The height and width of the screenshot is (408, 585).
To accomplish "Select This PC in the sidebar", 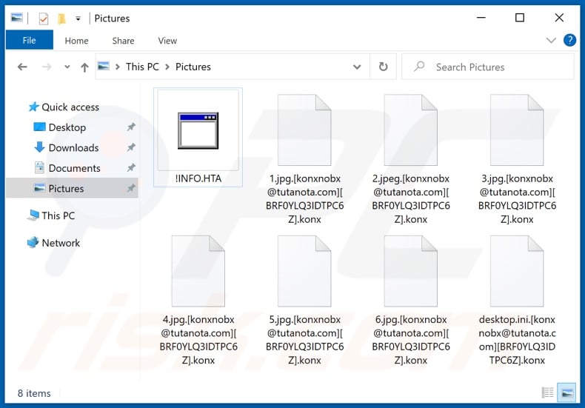I will [x=58, y=215].
